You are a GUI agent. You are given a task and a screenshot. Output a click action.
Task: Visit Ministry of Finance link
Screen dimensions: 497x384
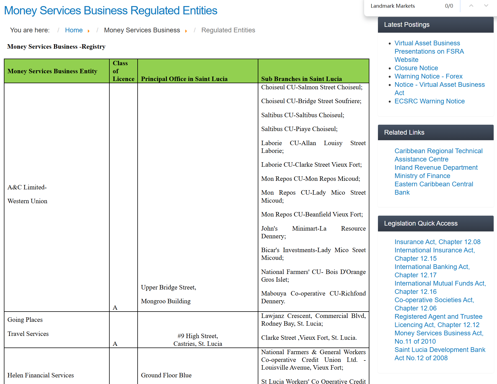click(x=422, y=176)
